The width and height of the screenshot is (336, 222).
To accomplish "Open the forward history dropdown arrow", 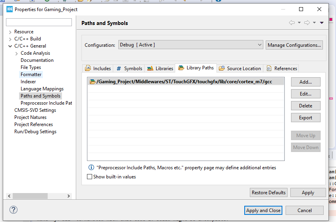I will [x=315, y=23].
